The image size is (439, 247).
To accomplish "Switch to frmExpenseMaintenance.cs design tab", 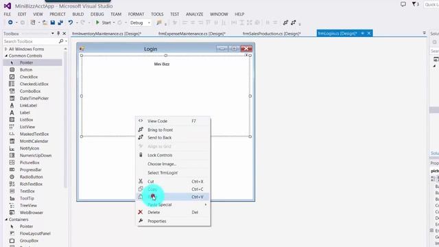I will 192,34.
